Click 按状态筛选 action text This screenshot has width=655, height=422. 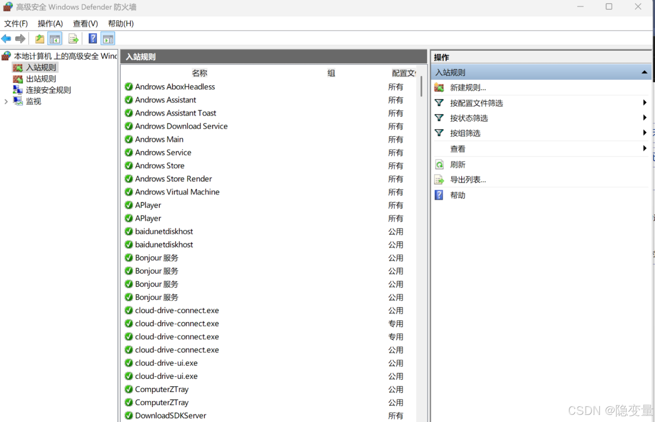[x=469, y=118]
